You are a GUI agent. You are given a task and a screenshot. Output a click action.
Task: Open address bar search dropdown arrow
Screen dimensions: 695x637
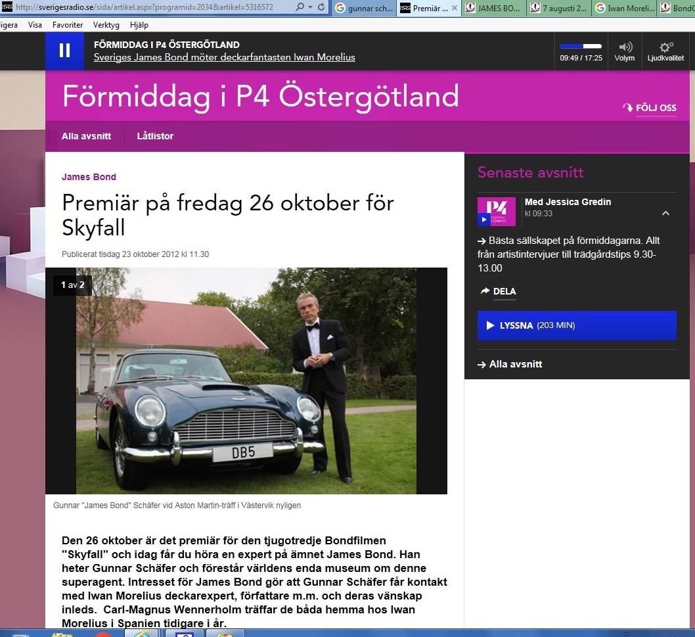(x=309, y=7)
